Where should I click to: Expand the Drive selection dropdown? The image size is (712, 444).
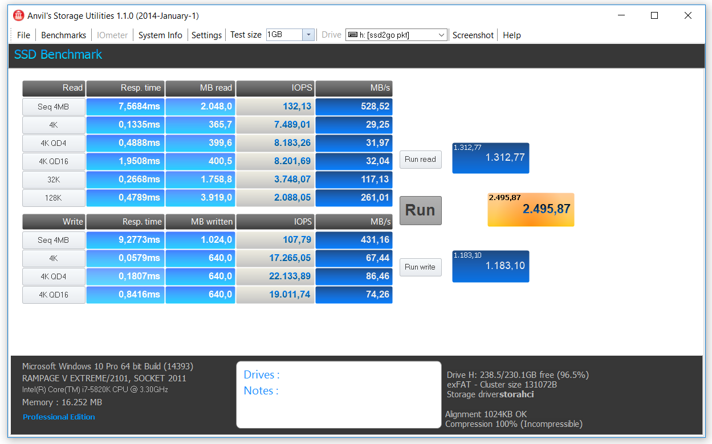tap(442, 35)
